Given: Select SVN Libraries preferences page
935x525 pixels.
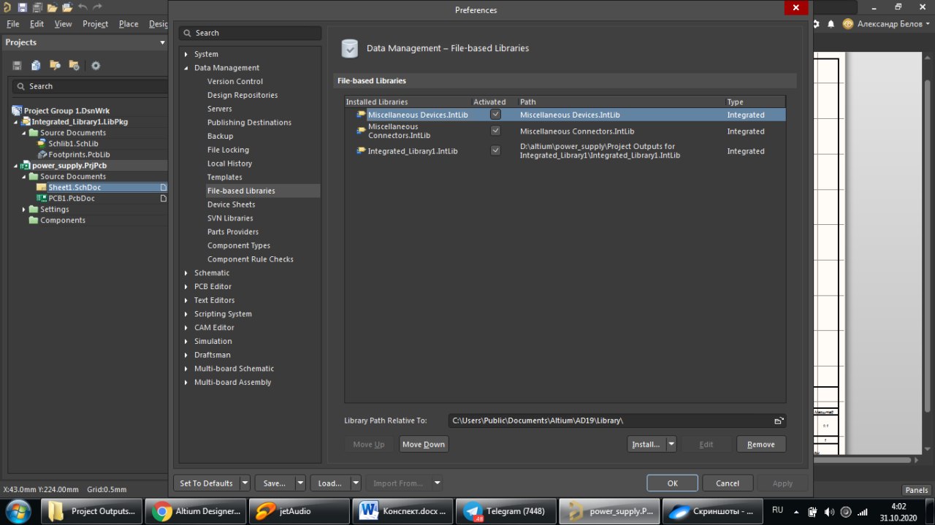Looking at the screenshot, I should (230, 218).
